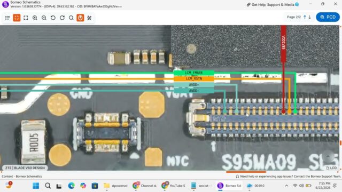This screenshot has height=192, width=342.
Task: Expand hidden system tray icons
Action: (x=286, y=186)
